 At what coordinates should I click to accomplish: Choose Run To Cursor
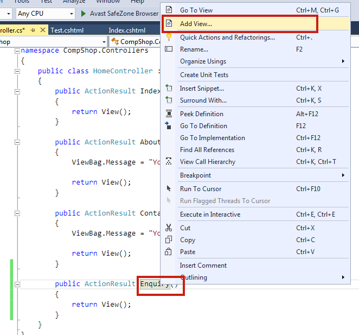coord(255,188)
